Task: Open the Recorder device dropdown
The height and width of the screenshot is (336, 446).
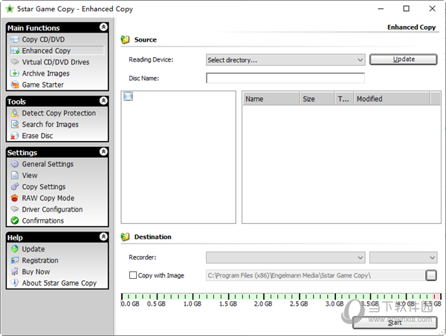Action: point(285,257)
